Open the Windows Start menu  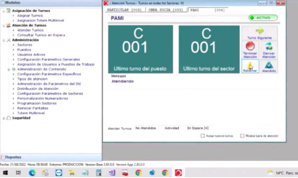coord(5,173)
